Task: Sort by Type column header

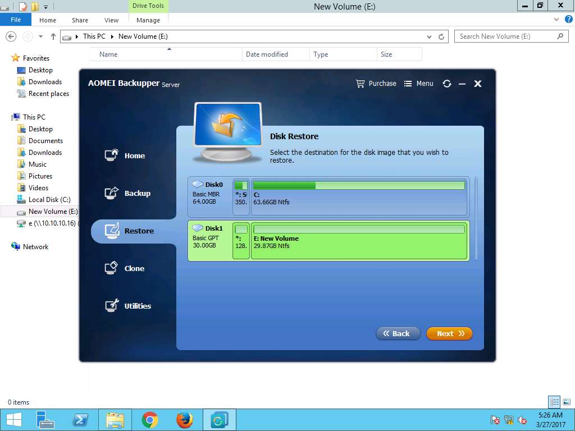Action: [x=343, y=54]
